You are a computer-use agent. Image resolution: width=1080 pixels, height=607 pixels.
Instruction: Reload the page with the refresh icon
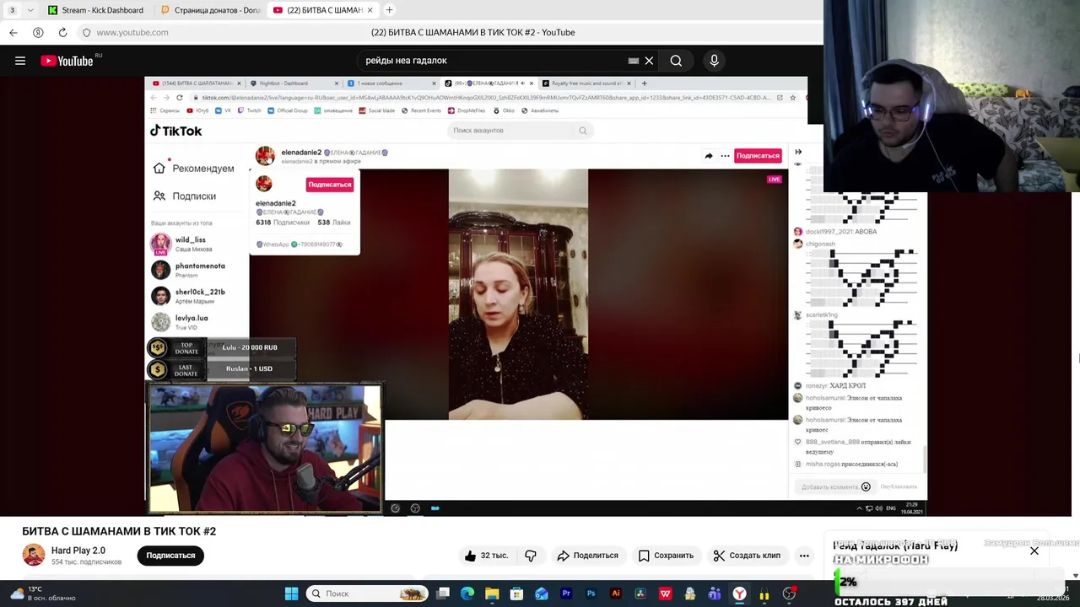coord(62,32)
